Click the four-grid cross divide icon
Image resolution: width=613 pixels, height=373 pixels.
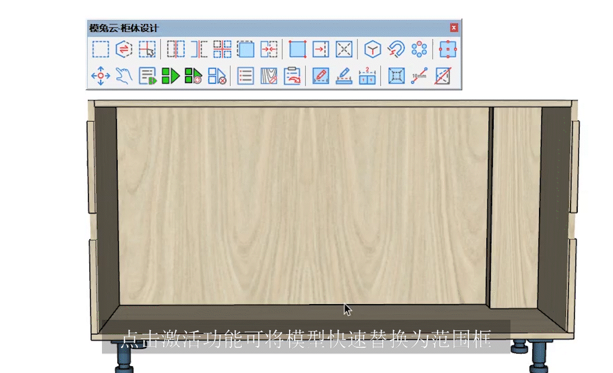(x=222, y=50)
